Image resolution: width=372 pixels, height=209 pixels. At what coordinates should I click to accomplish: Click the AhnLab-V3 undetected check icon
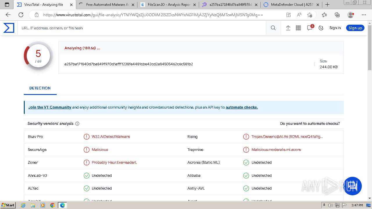click(87, 176)
